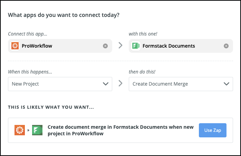Remove the Formstack Documents app selection
The height and width of the screenshot is (156, 241).
[226, 46]
